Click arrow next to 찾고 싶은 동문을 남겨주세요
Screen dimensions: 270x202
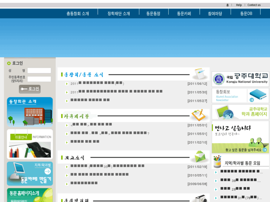265,150
